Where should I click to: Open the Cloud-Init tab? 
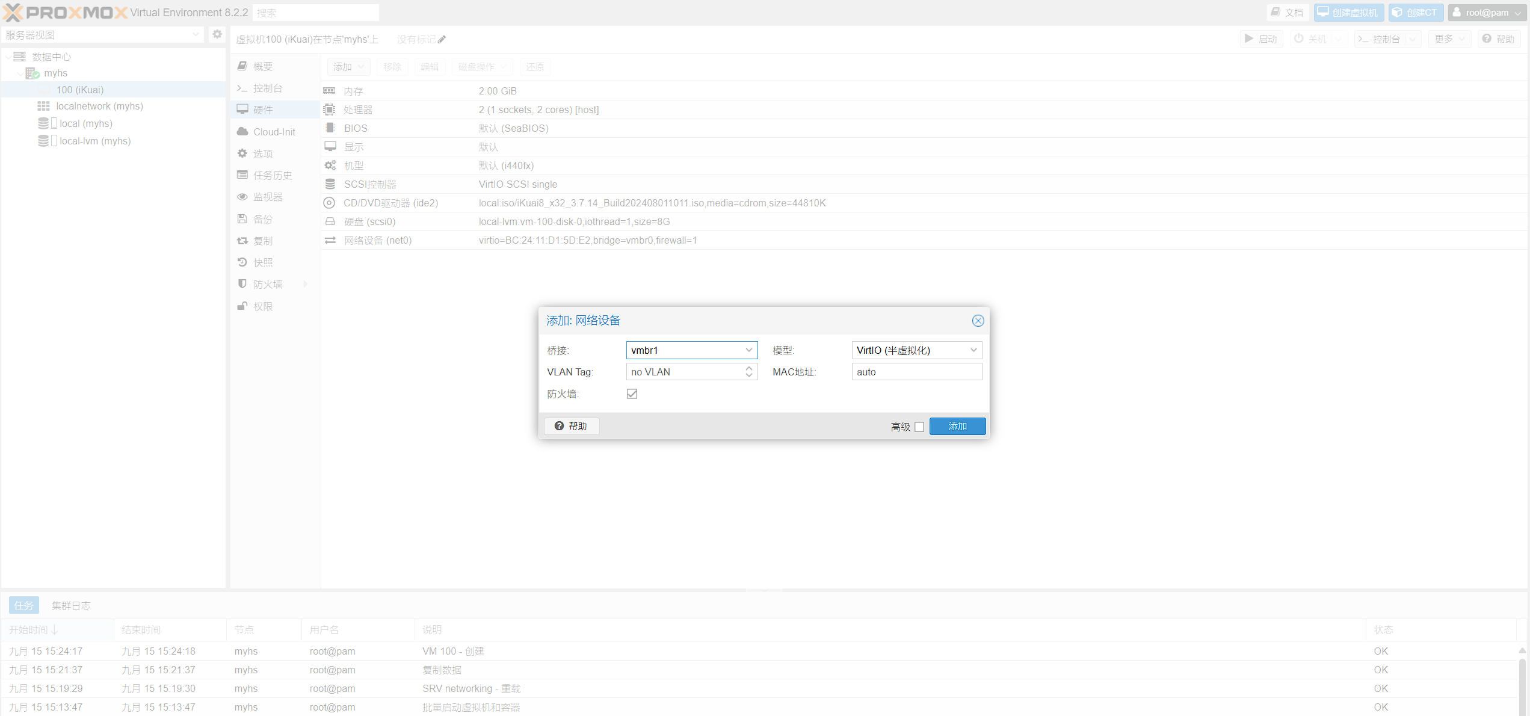tap(275, 132)
